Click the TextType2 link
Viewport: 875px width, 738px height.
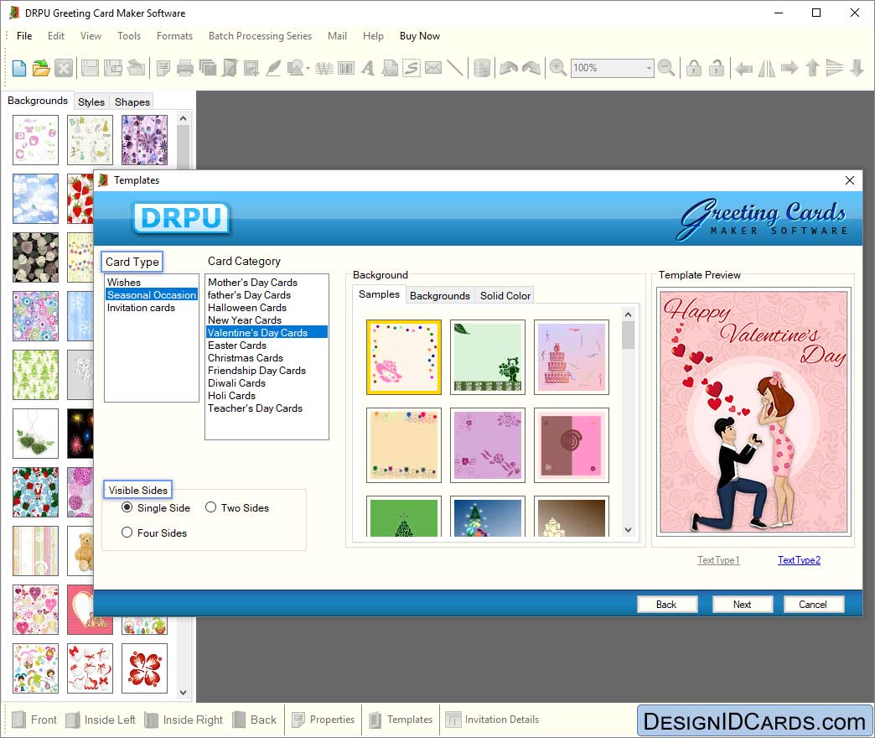click(x=799, y=560)
